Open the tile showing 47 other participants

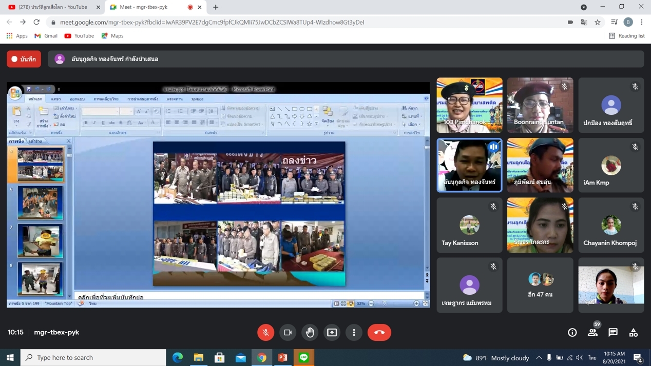tap(540, 285)
